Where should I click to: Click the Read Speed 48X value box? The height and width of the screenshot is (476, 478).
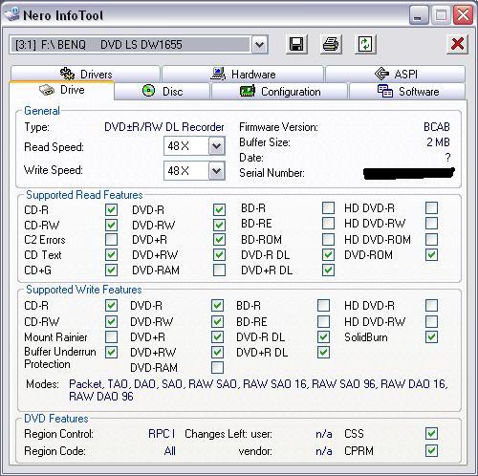click(186, 146)
